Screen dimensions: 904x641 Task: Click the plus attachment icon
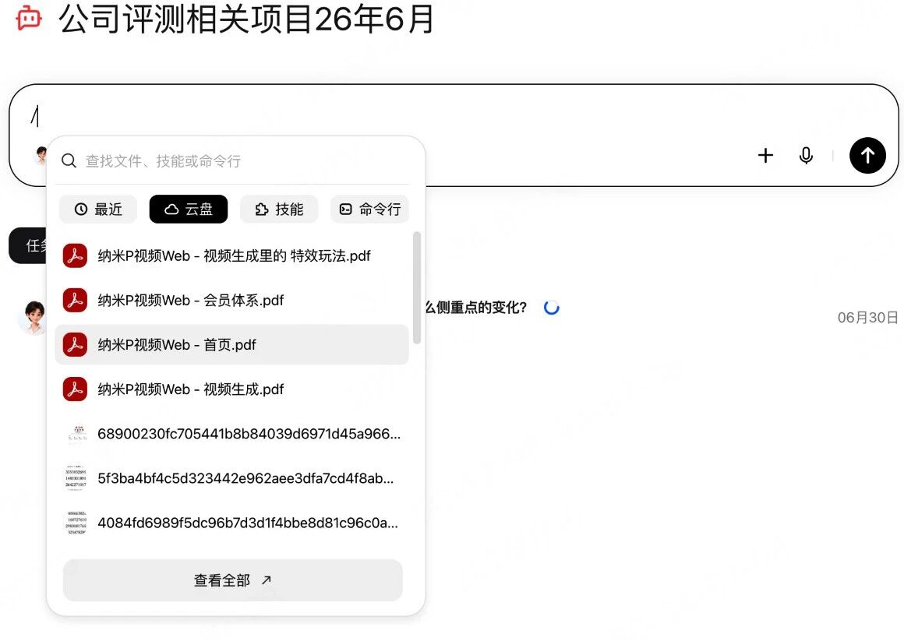pyautogui.click(x=765, y=155)
